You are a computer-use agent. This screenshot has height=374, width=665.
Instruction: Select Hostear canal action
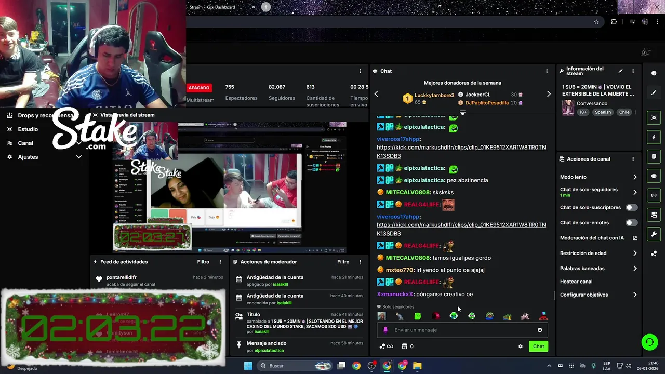pyautogui.click(x=576, y=282)
